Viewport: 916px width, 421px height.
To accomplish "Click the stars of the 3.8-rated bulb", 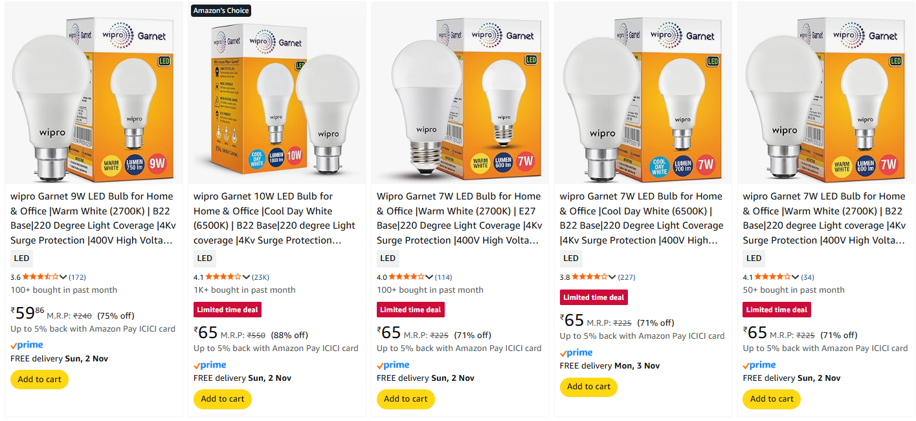I will coord(589,277).
